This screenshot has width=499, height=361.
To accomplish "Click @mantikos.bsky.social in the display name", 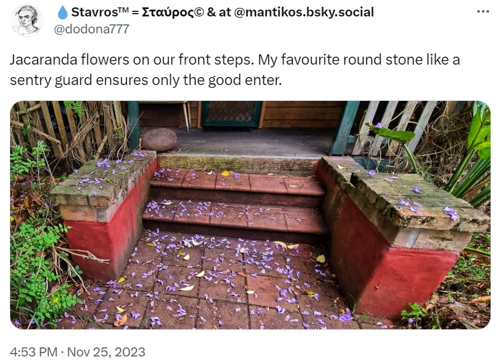I will click(304, 12).
